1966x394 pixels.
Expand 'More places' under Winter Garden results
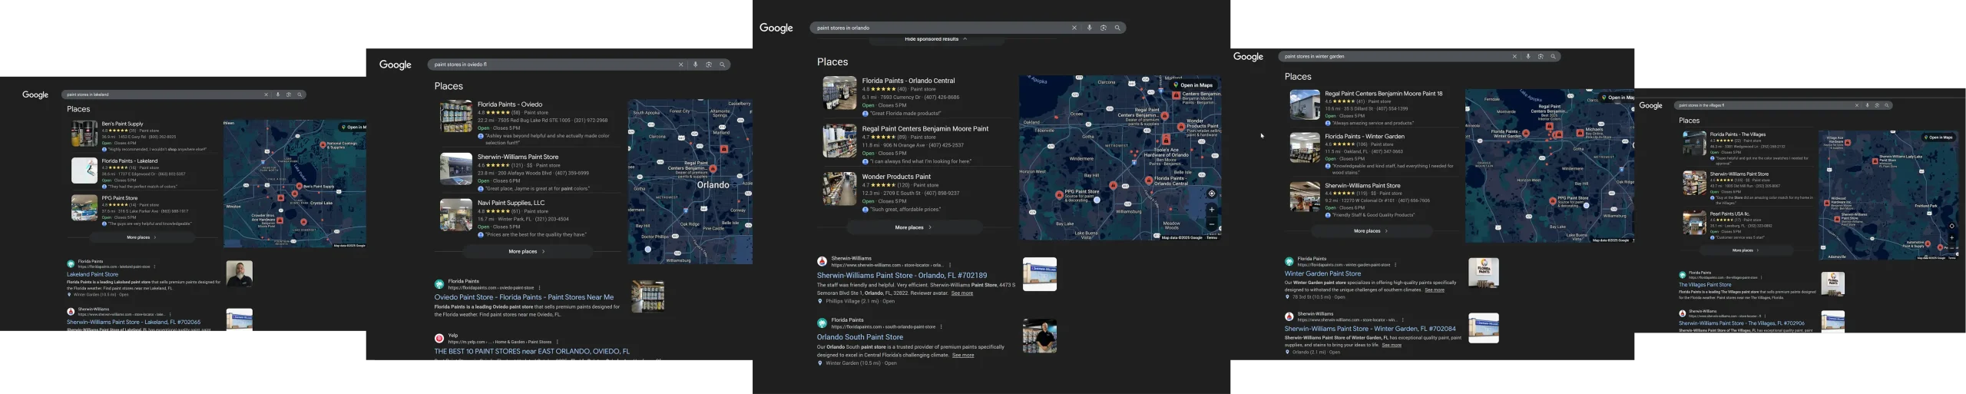pos(1371,230)
